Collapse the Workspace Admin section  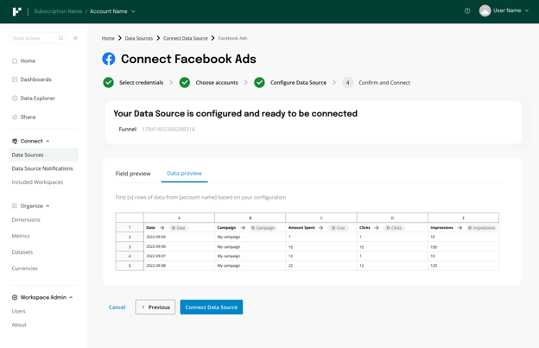pyautogui.click(x=71, y=298)
